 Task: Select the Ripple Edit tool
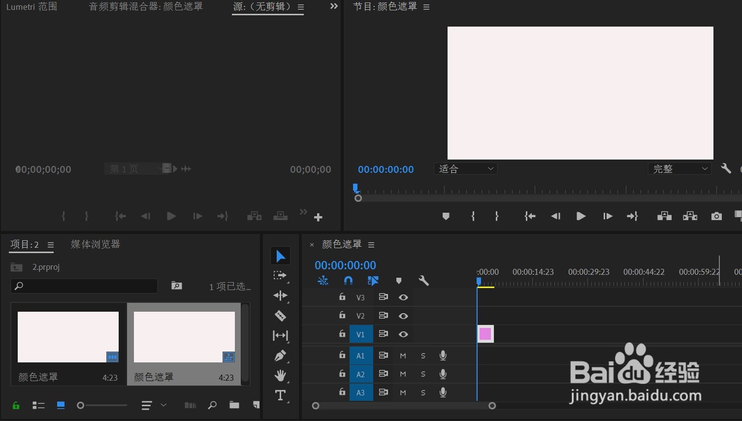coord(280,295)
